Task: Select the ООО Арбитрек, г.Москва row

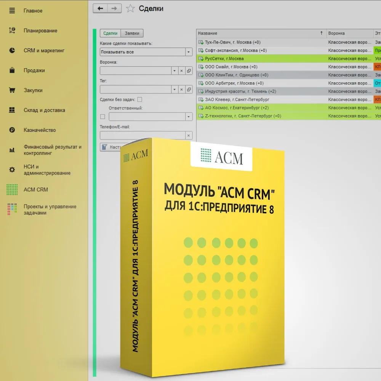Action: (289, 83)
